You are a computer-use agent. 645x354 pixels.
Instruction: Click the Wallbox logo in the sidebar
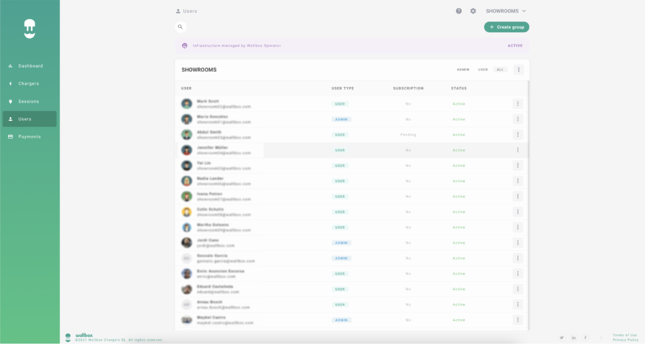pyautogui.click(x=30, y=29)
